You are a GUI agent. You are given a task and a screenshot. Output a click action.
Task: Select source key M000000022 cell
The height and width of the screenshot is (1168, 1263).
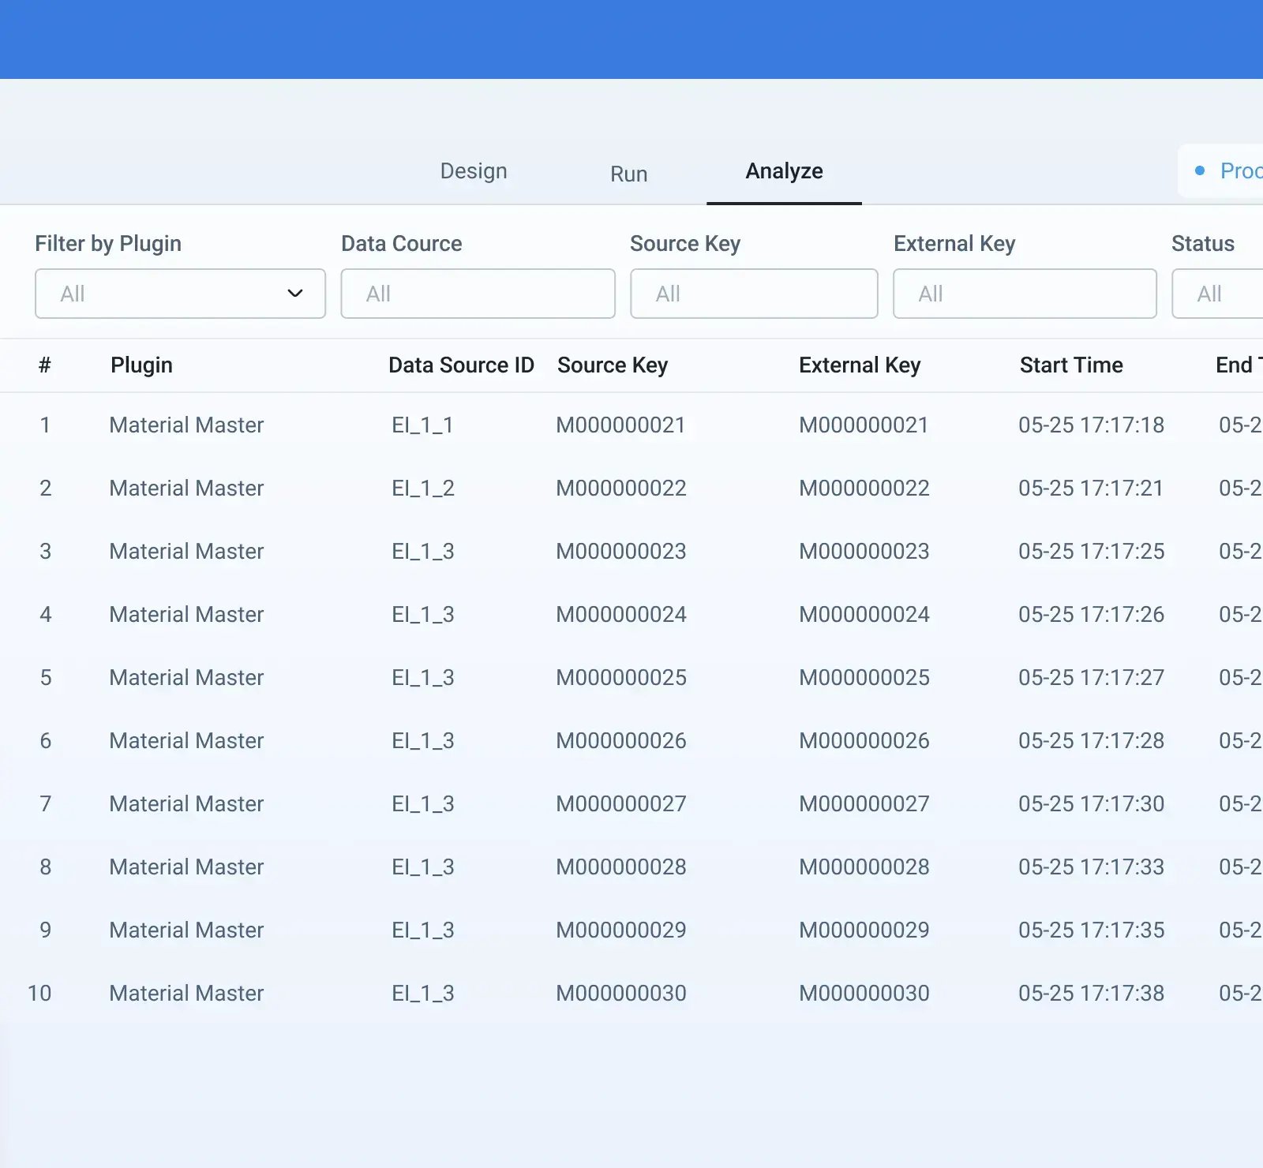tap(621, 488)
